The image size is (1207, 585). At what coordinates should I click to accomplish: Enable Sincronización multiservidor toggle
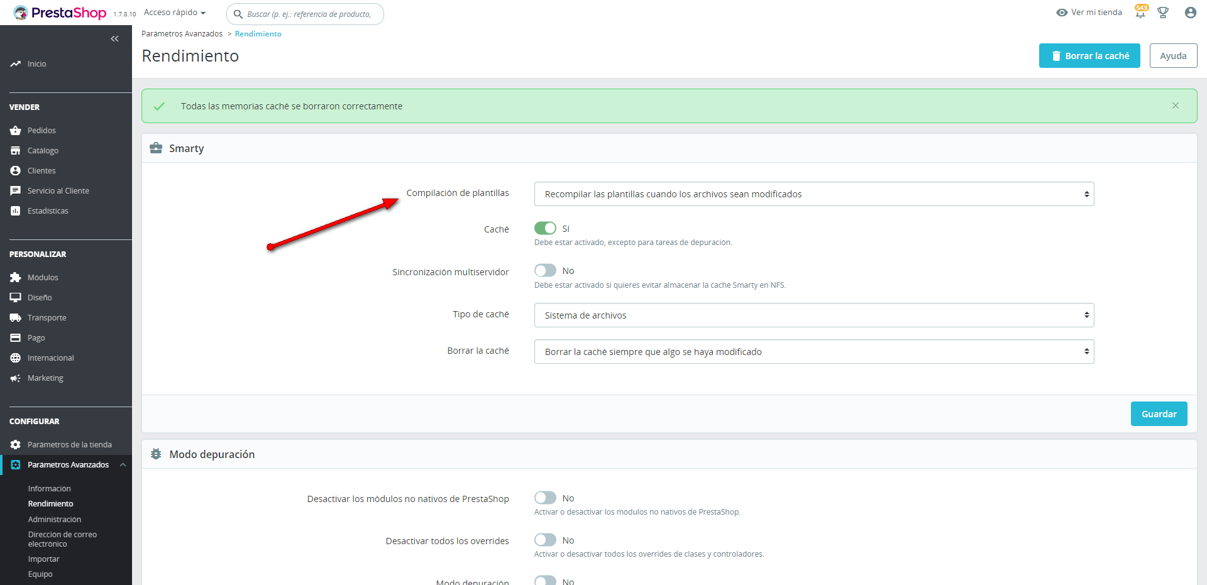[x=545, y=270]
